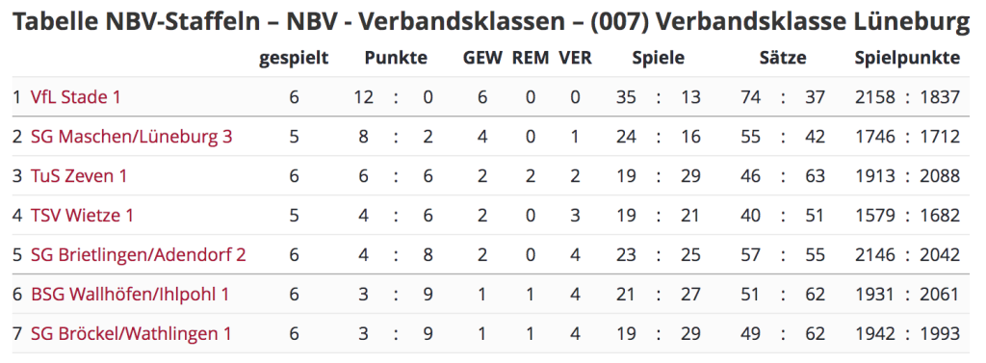The height and width of the screenshot is (363, 986).
Task: Open SG Bröckel/Wathlingen 1 team page
Action: point(131,334)
